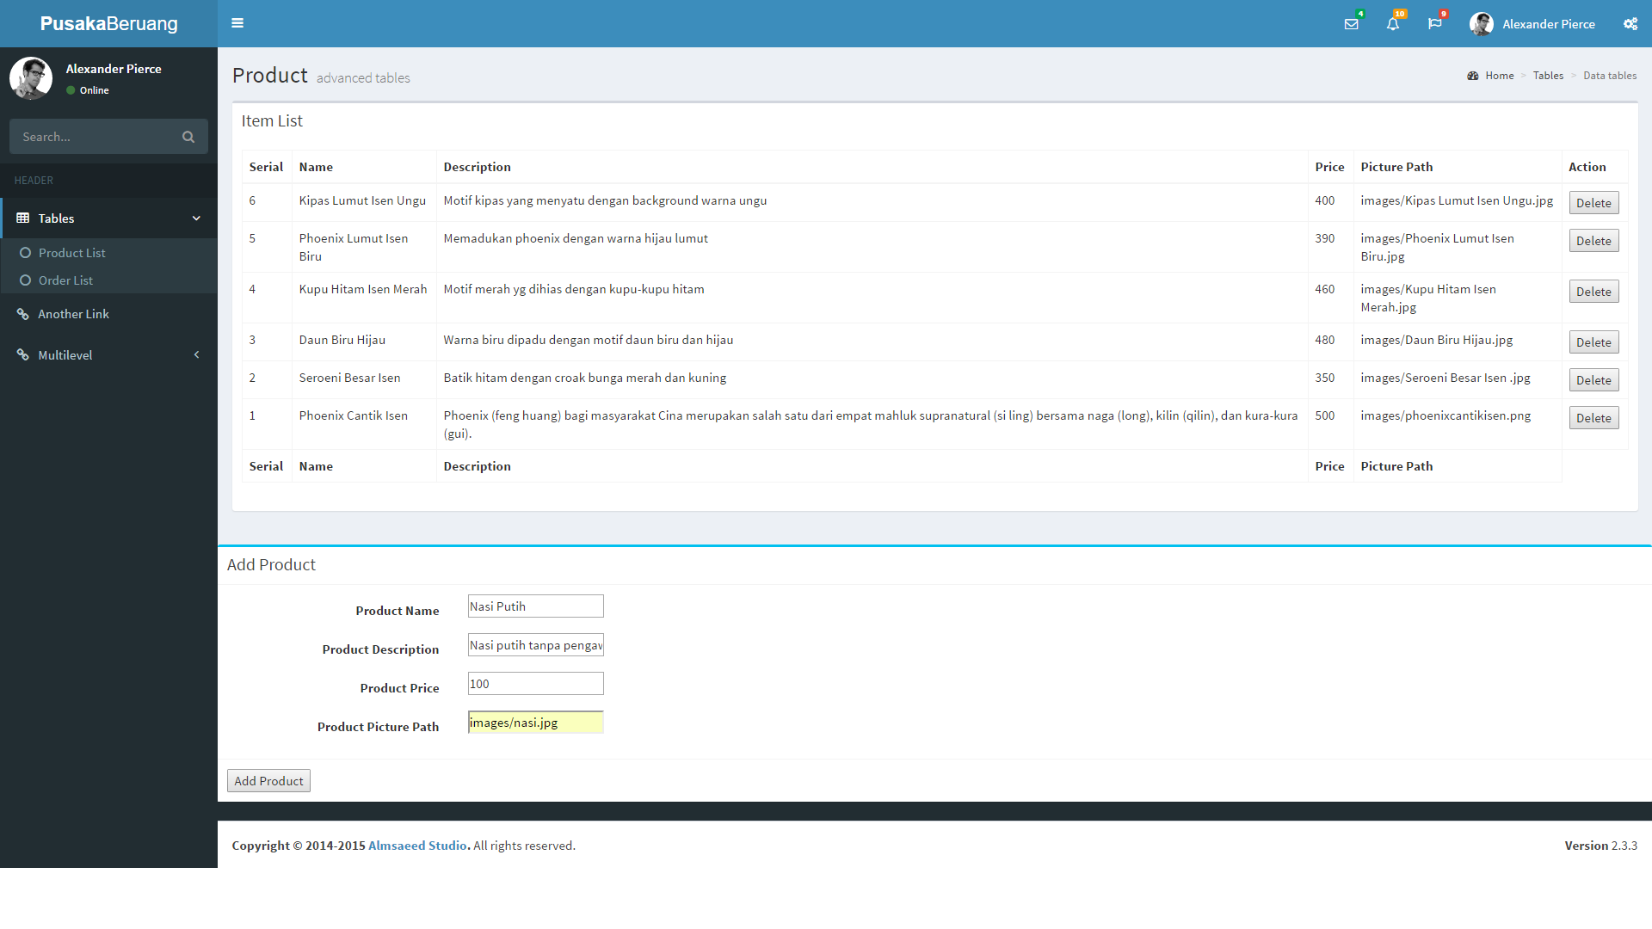Image resolution: width=1652 pixels, height=929 pixels.
Task: Open tasks flag icon
Action: point(1434,24)
